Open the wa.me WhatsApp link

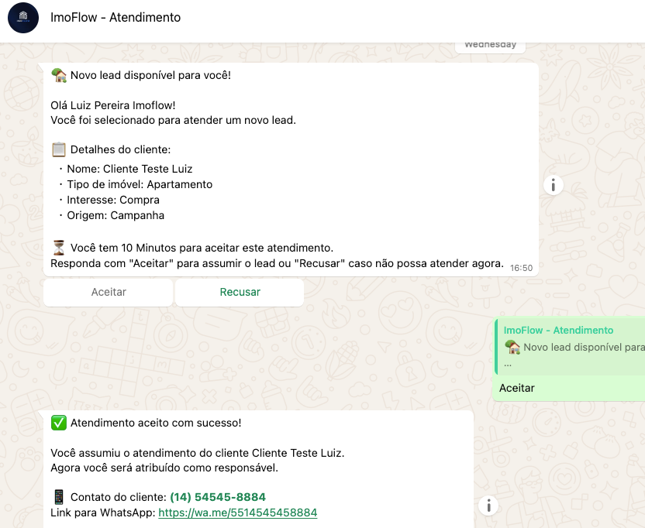tap(237, 513)
